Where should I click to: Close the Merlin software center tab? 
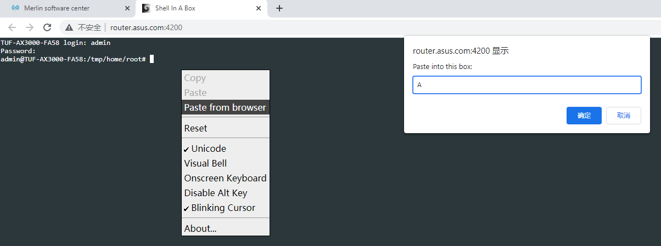tap(127, 8)
